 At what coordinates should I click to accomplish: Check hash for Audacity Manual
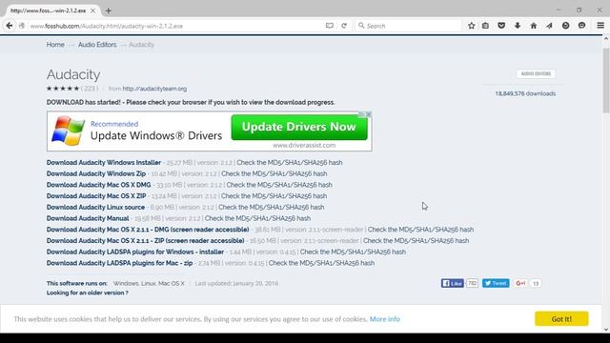point(257,218)
